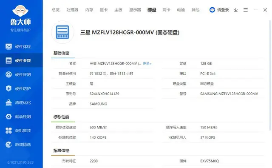272x168 pixels.
Task: Switch to 其他 other tab
Action: [x=195, y=10]
